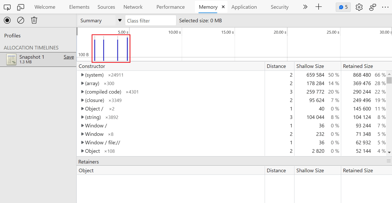
Task: Click the Snapshot 1 profile icon
Action: 12,59
